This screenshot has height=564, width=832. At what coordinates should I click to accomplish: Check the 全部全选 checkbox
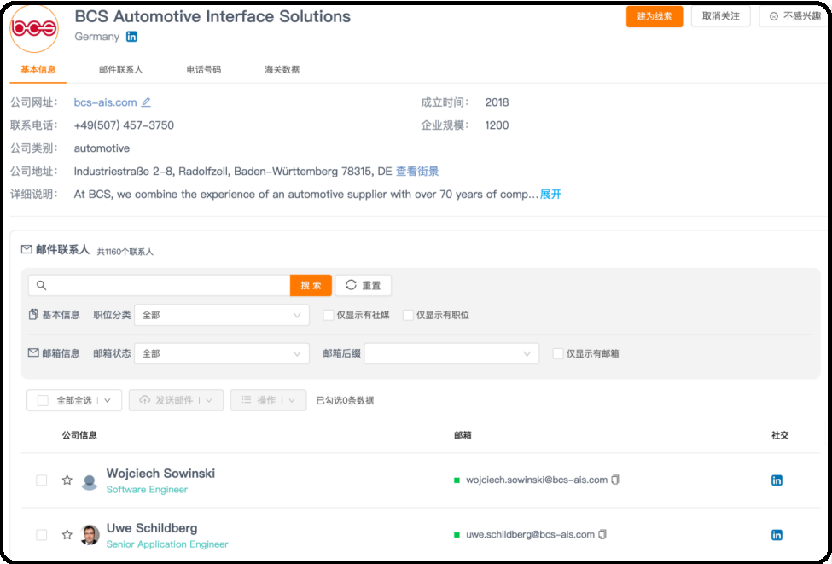43,400
